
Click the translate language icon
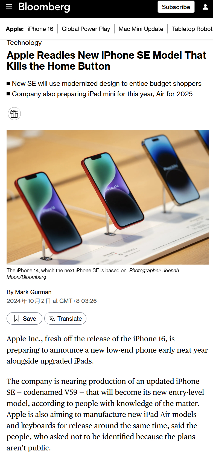tap(52, 318)
